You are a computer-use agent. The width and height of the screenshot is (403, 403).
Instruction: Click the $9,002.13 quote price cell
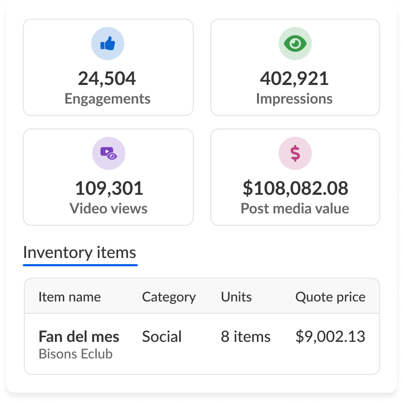330,337
